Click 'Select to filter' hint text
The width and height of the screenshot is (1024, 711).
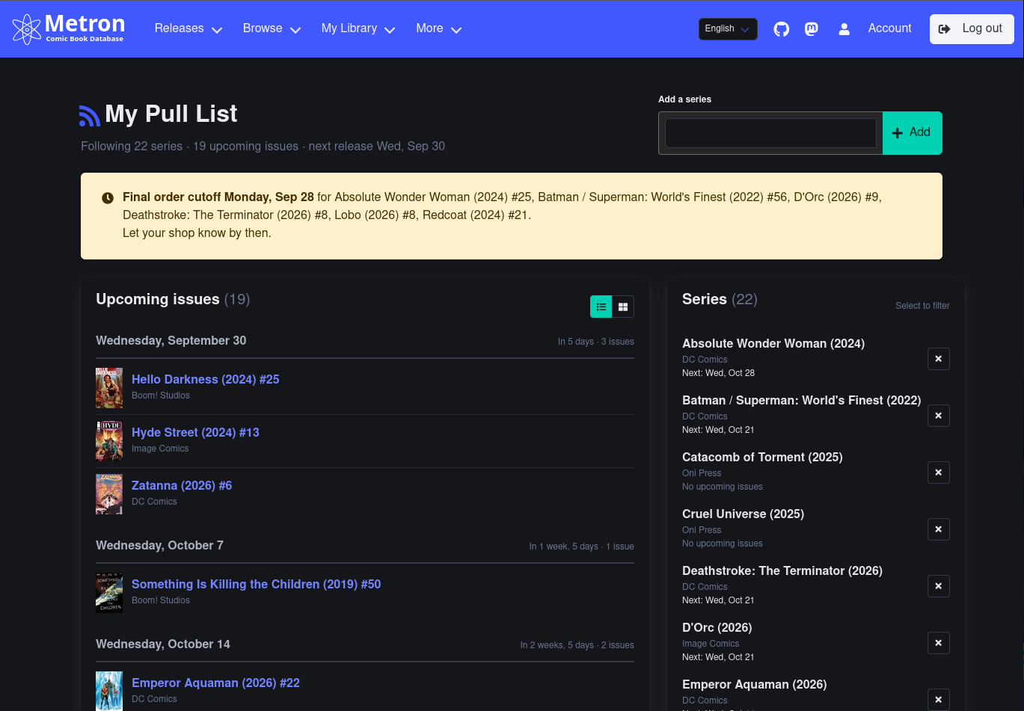coord(922,306)
